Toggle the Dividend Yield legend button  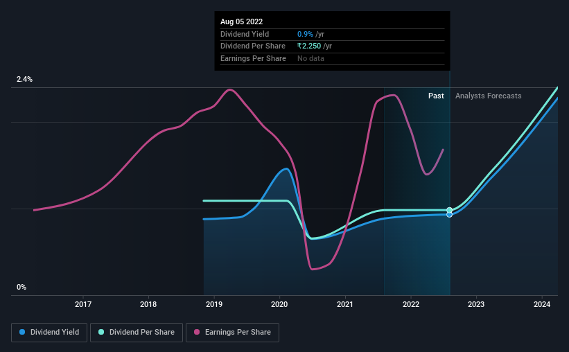click(49, 332)
